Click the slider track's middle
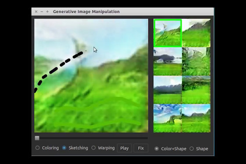246x164 pixels. pos(91,138)
